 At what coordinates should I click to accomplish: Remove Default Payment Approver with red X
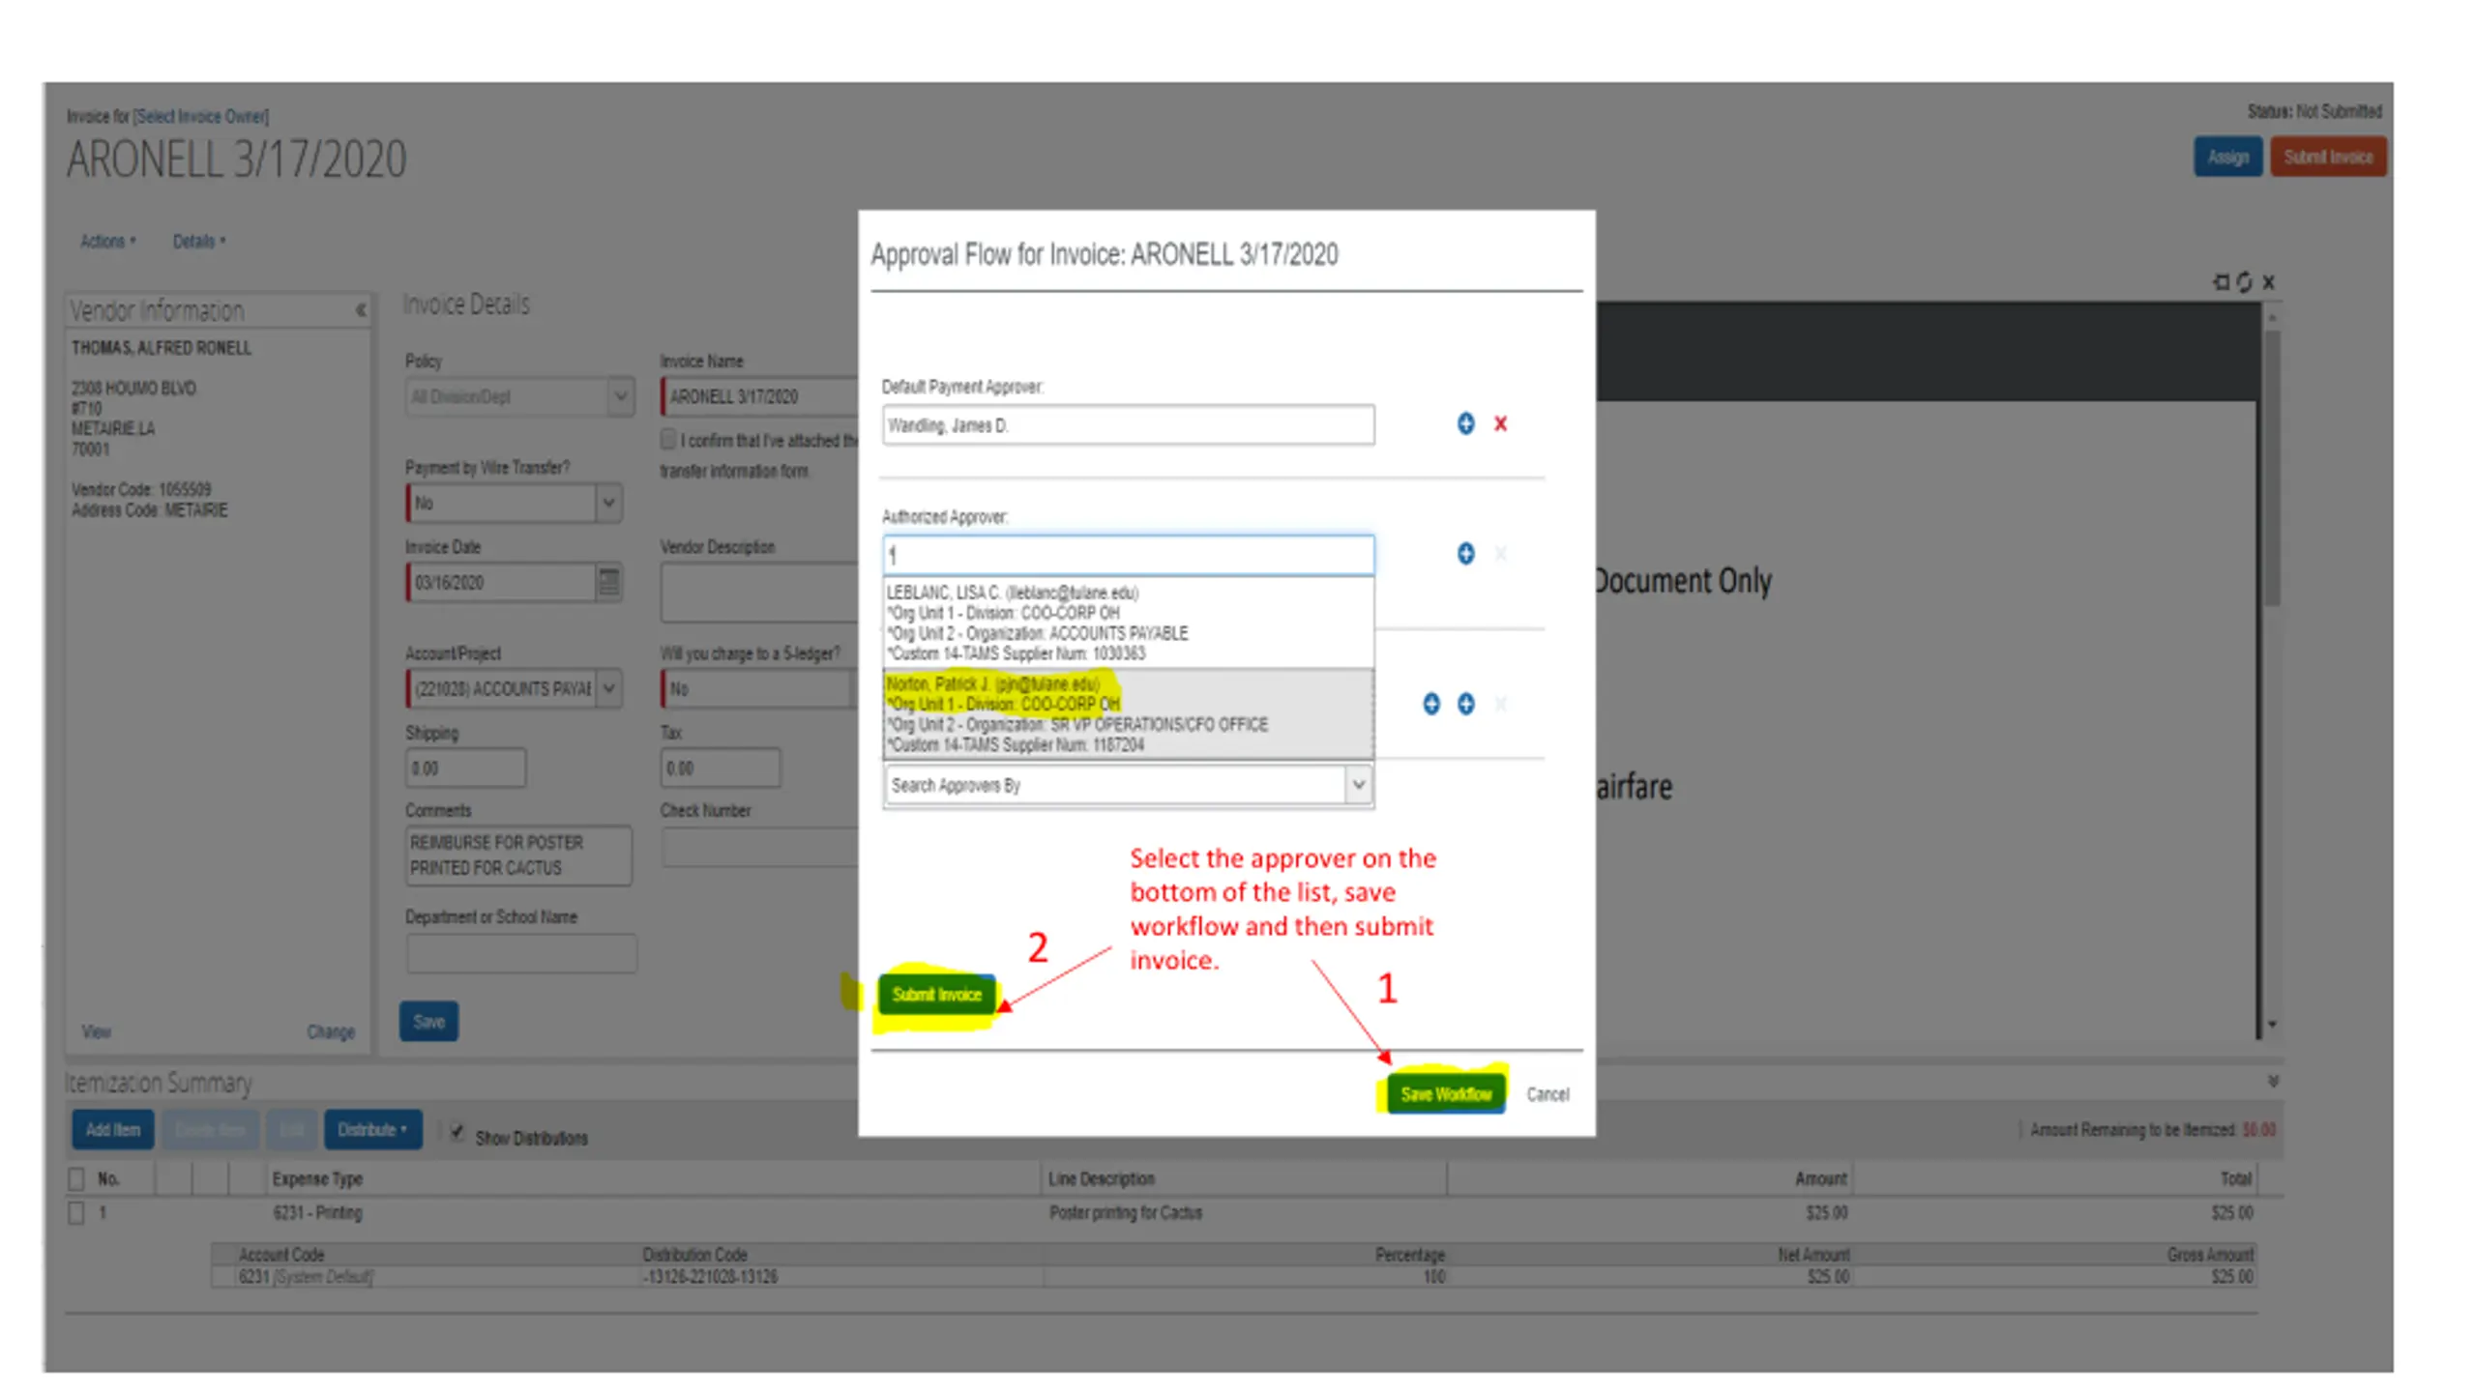(1500, 423)
